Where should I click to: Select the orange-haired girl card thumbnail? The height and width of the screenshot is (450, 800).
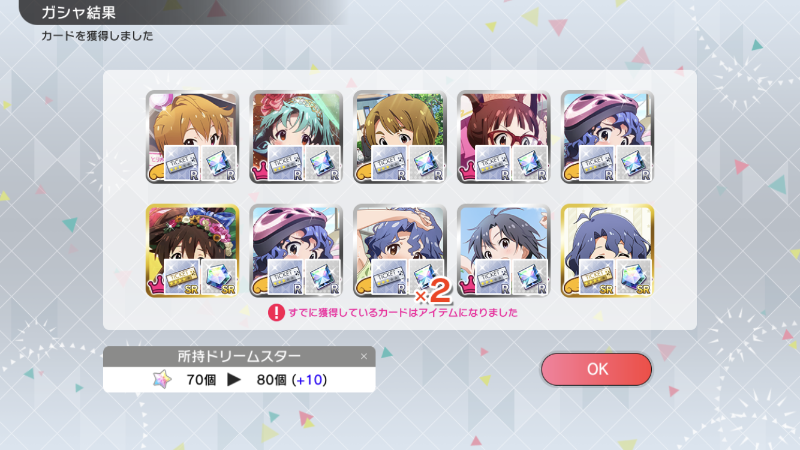click(193, 137)
